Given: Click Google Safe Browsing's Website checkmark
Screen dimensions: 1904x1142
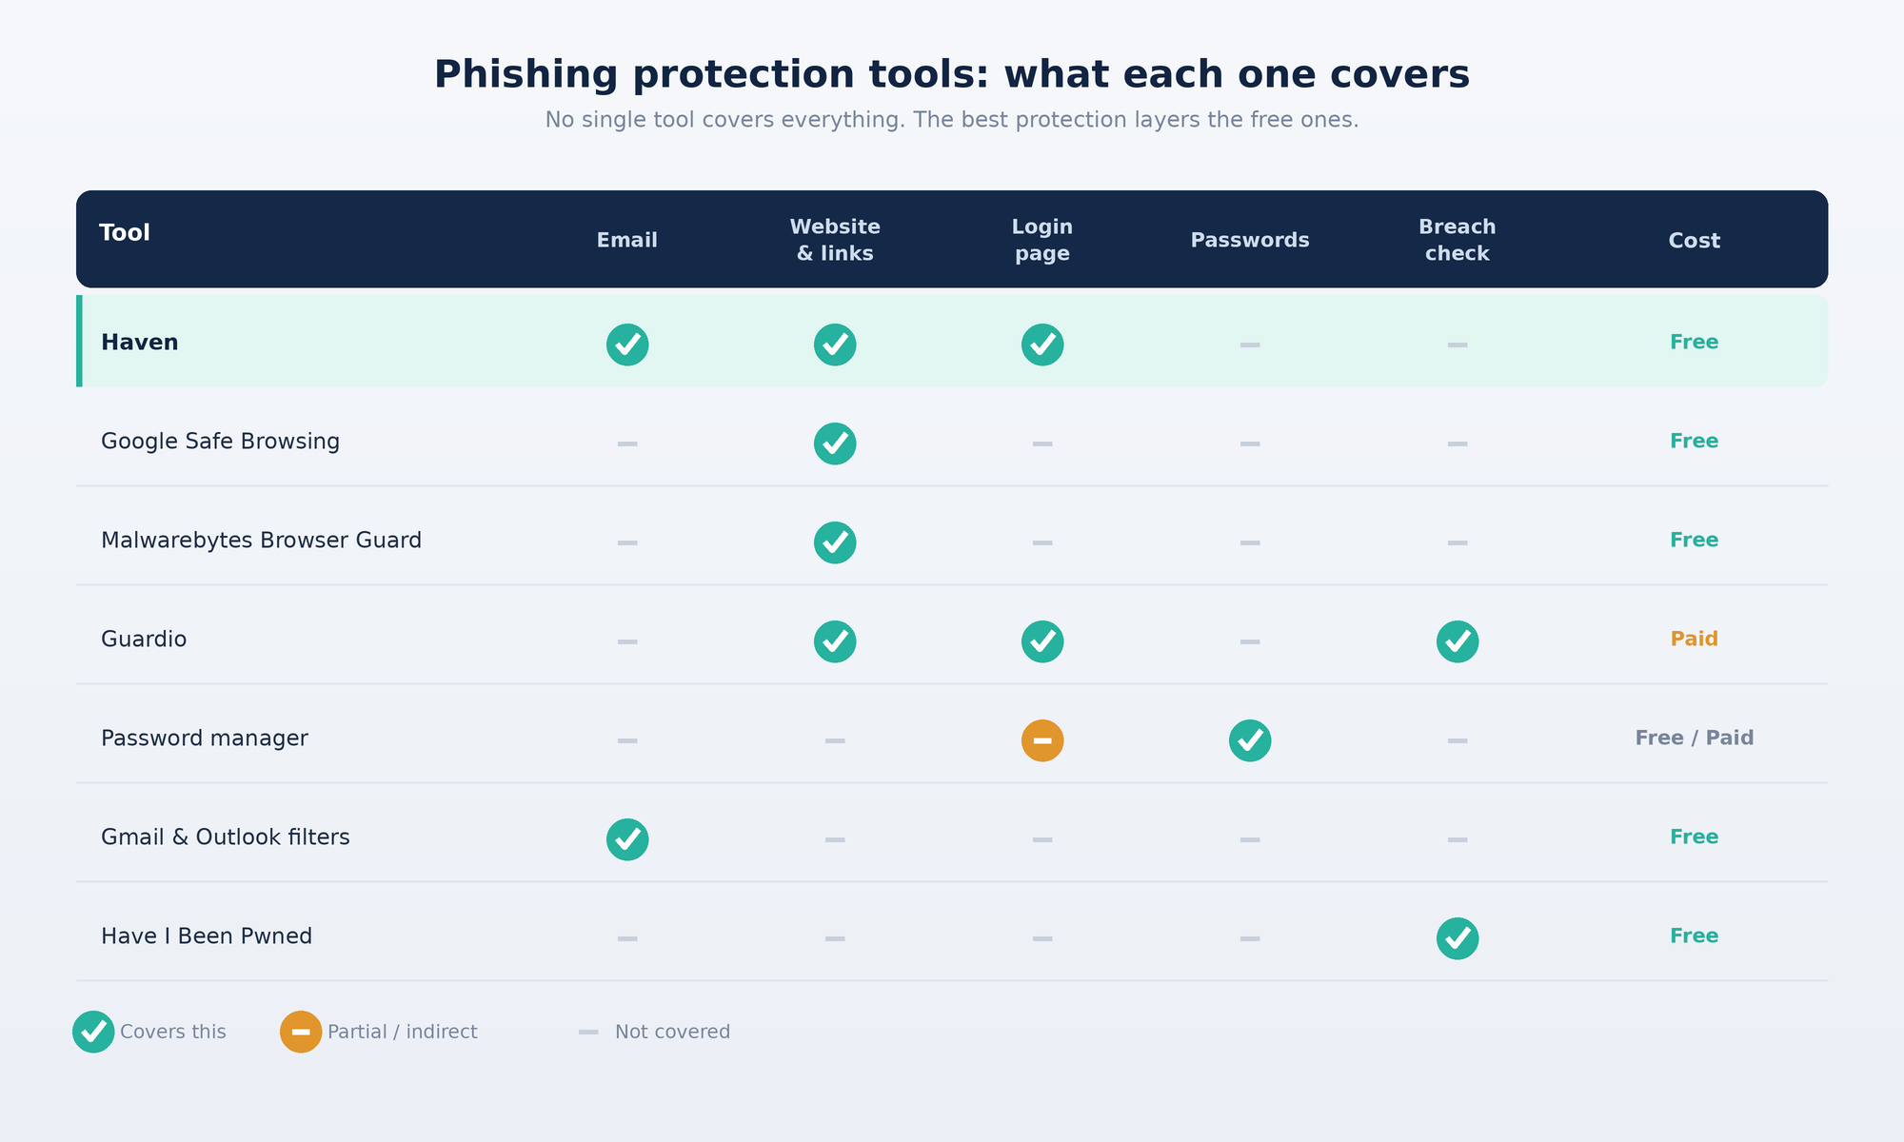Looking at the screenshot, I should pos(835,443).
